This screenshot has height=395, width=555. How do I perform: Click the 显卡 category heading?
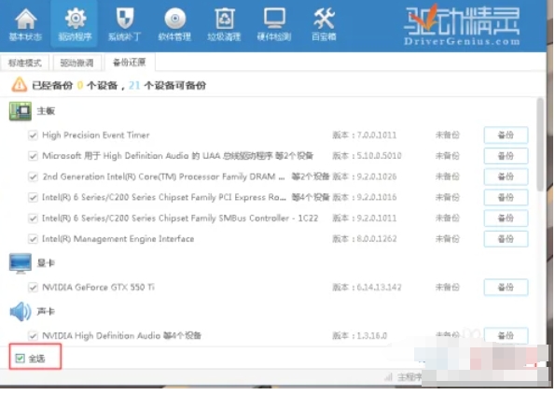click(x=46, y=263)
